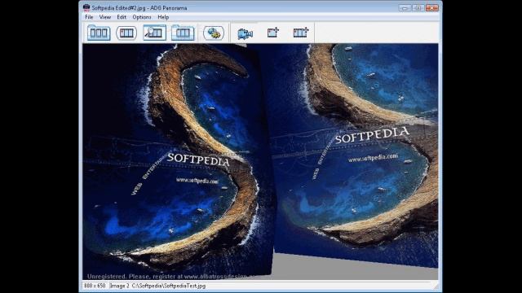Click the save panorama folder icon
Screen dimensions: 522x293
click(x=183, y=33)
